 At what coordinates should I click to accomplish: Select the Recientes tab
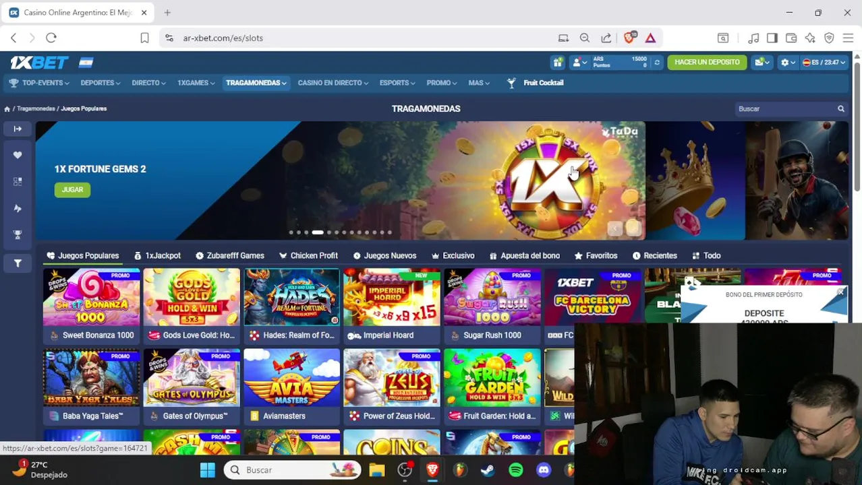654,255
